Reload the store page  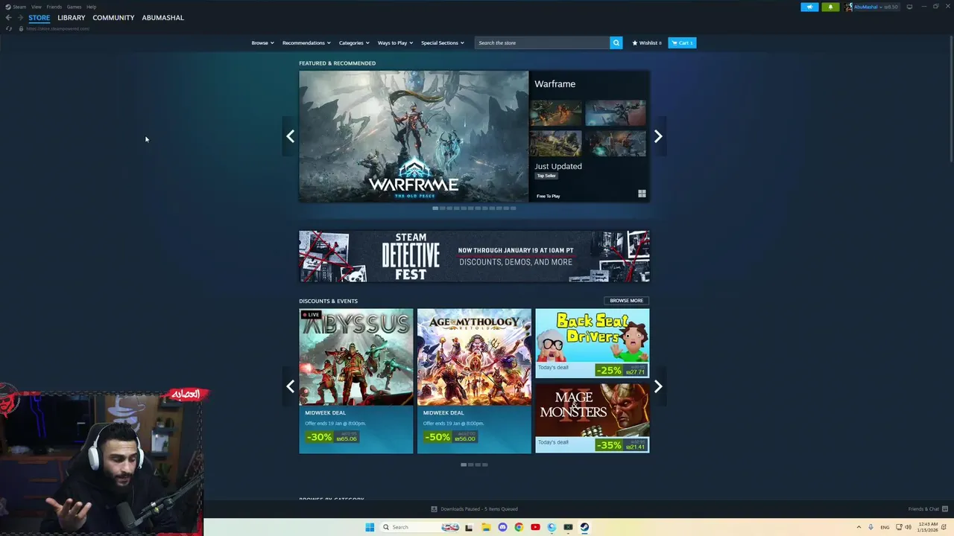(8, 28)
